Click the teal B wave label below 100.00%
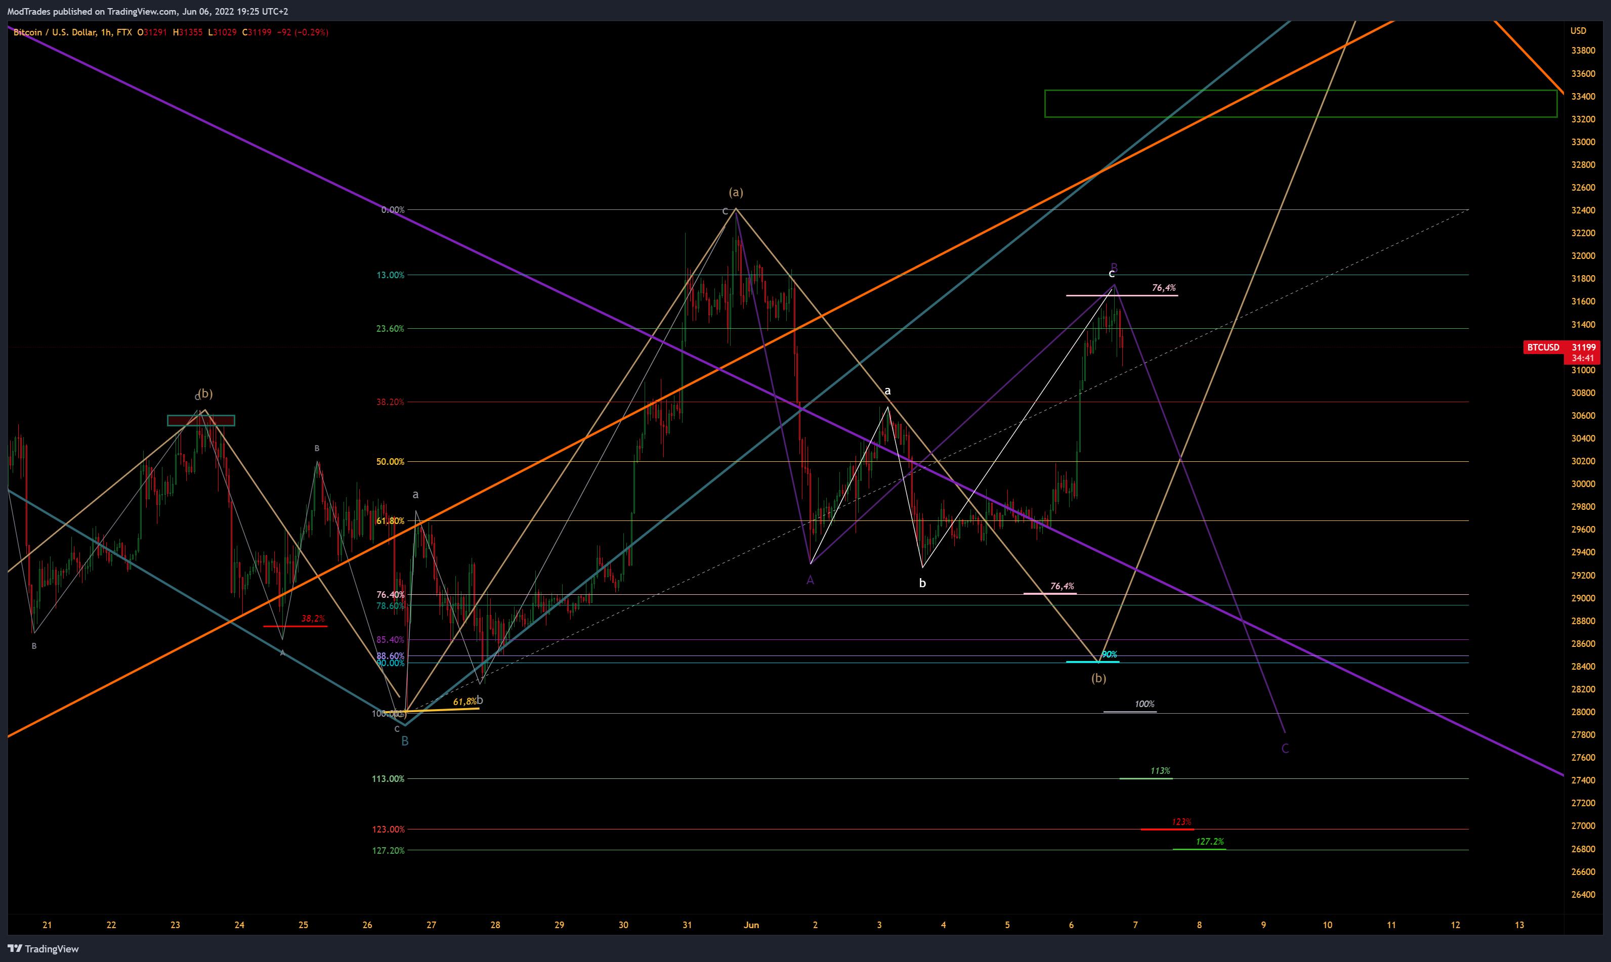This screenshot has width=1611, height=962. (x=405, y=741)
